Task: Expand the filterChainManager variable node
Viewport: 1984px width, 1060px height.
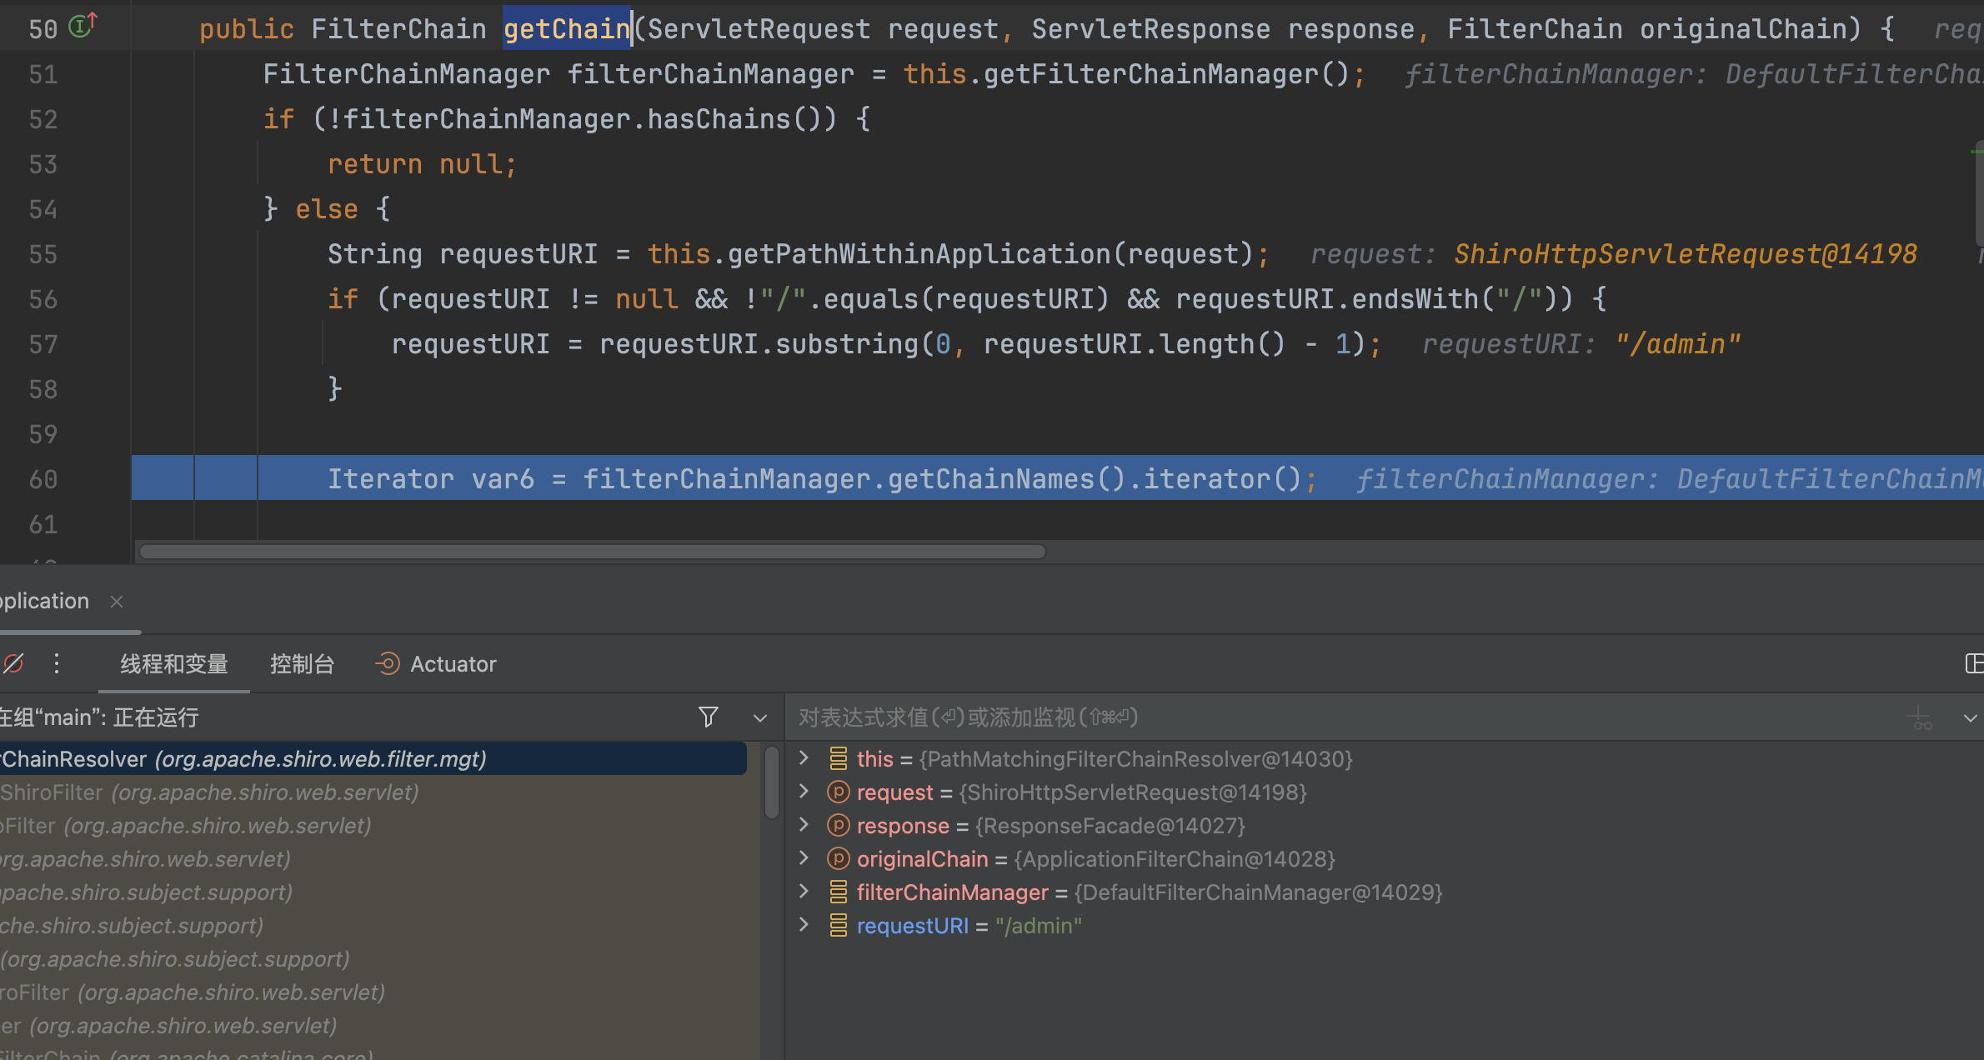Action: tap(804, 892)
